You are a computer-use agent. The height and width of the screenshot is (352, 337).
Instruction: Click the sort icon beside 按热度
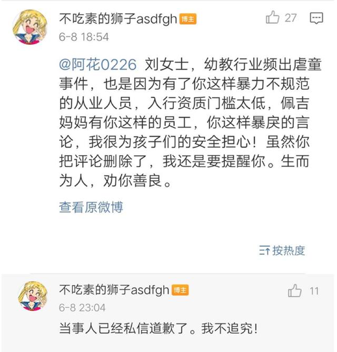pos(264,250)
